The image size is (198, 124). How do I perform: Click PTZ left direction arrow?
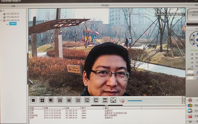click(x=191, y=40)
